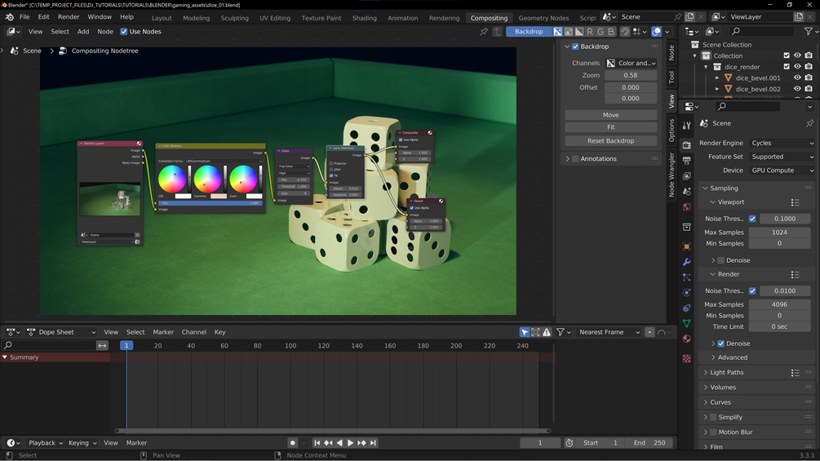Click the Blender logo menu icon
Image resolution: width=820 pixels, height=461 pixels.
click(9, 17)
